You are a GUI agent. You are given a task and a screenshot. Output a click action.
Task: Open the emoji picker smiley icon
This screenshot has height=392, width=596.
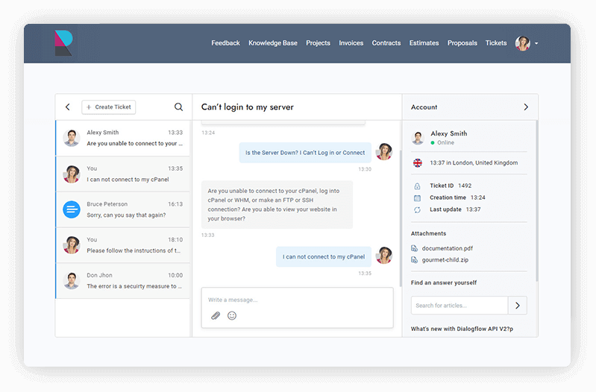[232, 316]
